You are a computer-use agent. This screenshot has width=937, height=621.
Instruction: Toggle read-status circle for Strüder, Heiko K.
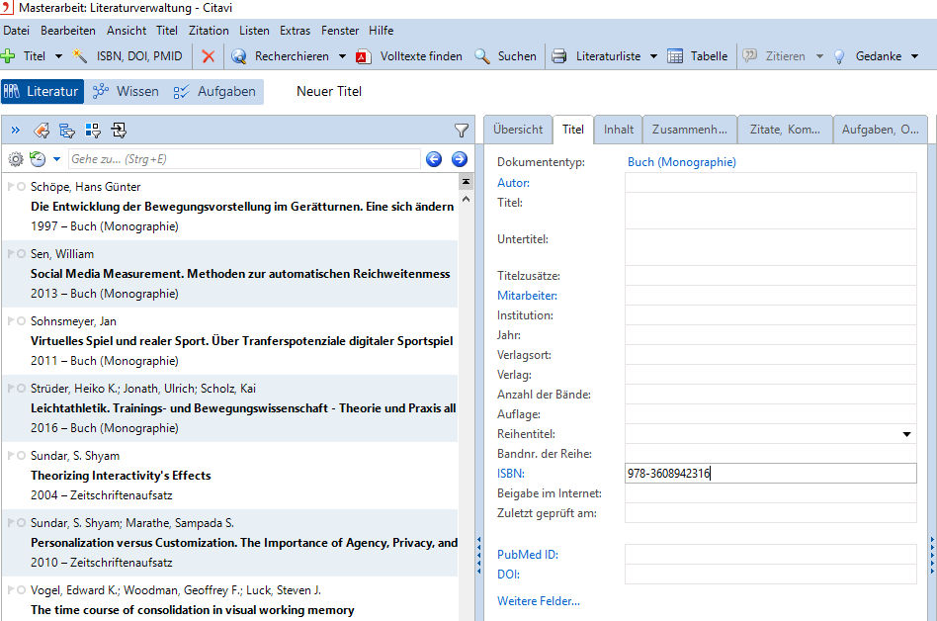pyautogui.click(x=21, y=388)
